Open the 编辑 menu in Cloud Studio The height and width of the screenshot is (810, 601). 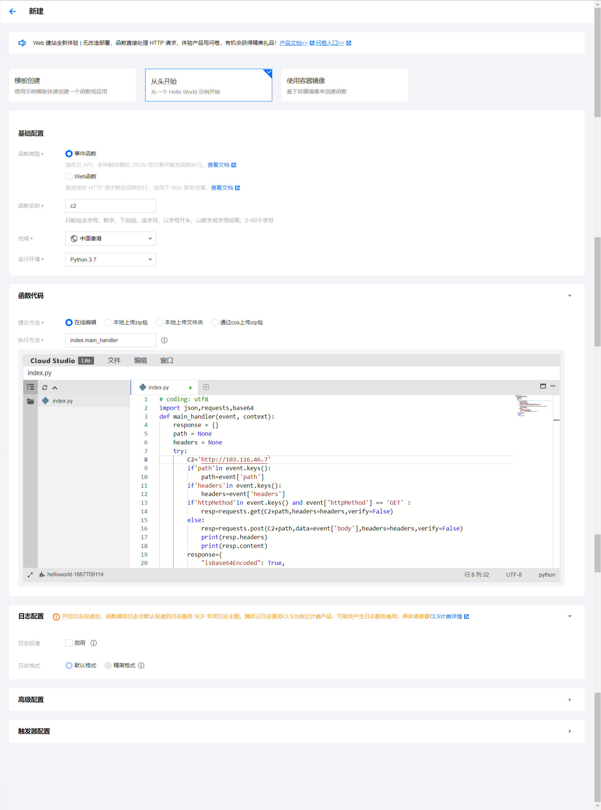[x=140, y=360]
